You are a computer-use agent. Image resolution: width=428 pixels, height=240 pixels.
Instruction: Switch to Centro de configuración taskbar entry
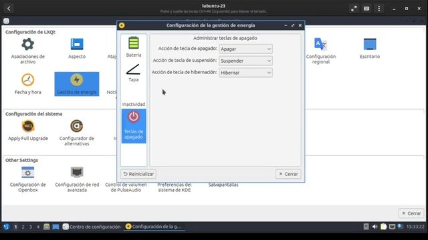click(x=92, y=227)
